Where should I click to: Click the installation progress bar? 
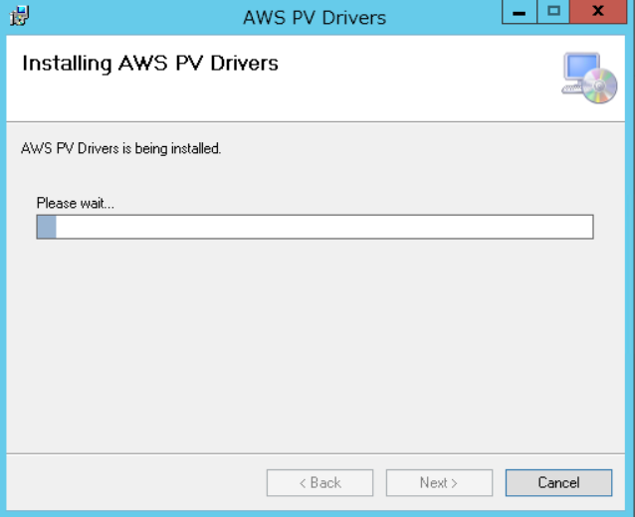point(315,227)
